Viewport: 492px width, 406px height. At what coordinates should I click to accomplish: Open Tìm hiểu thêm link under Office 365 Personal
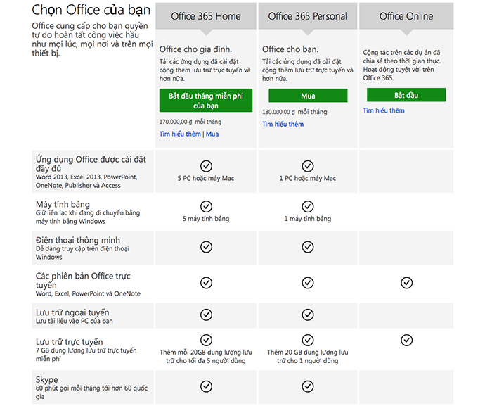[x=283, y=124]
